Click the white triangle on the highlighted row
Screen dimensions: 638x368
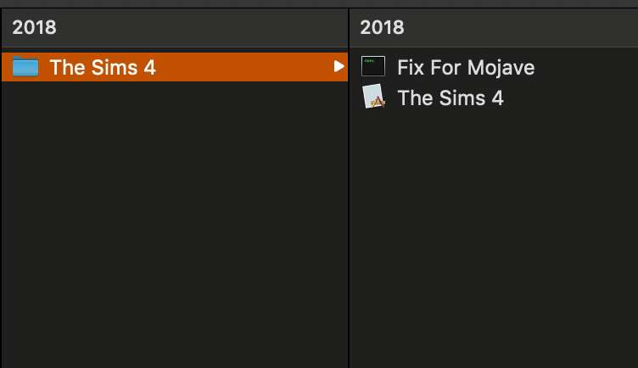point(339,66)
